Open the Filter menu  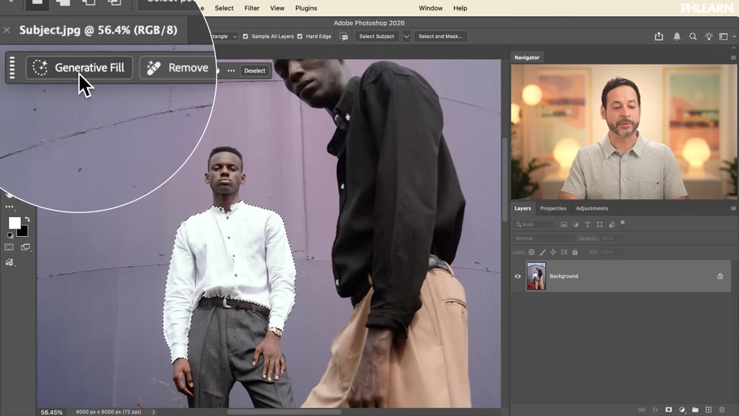point(252,8)
